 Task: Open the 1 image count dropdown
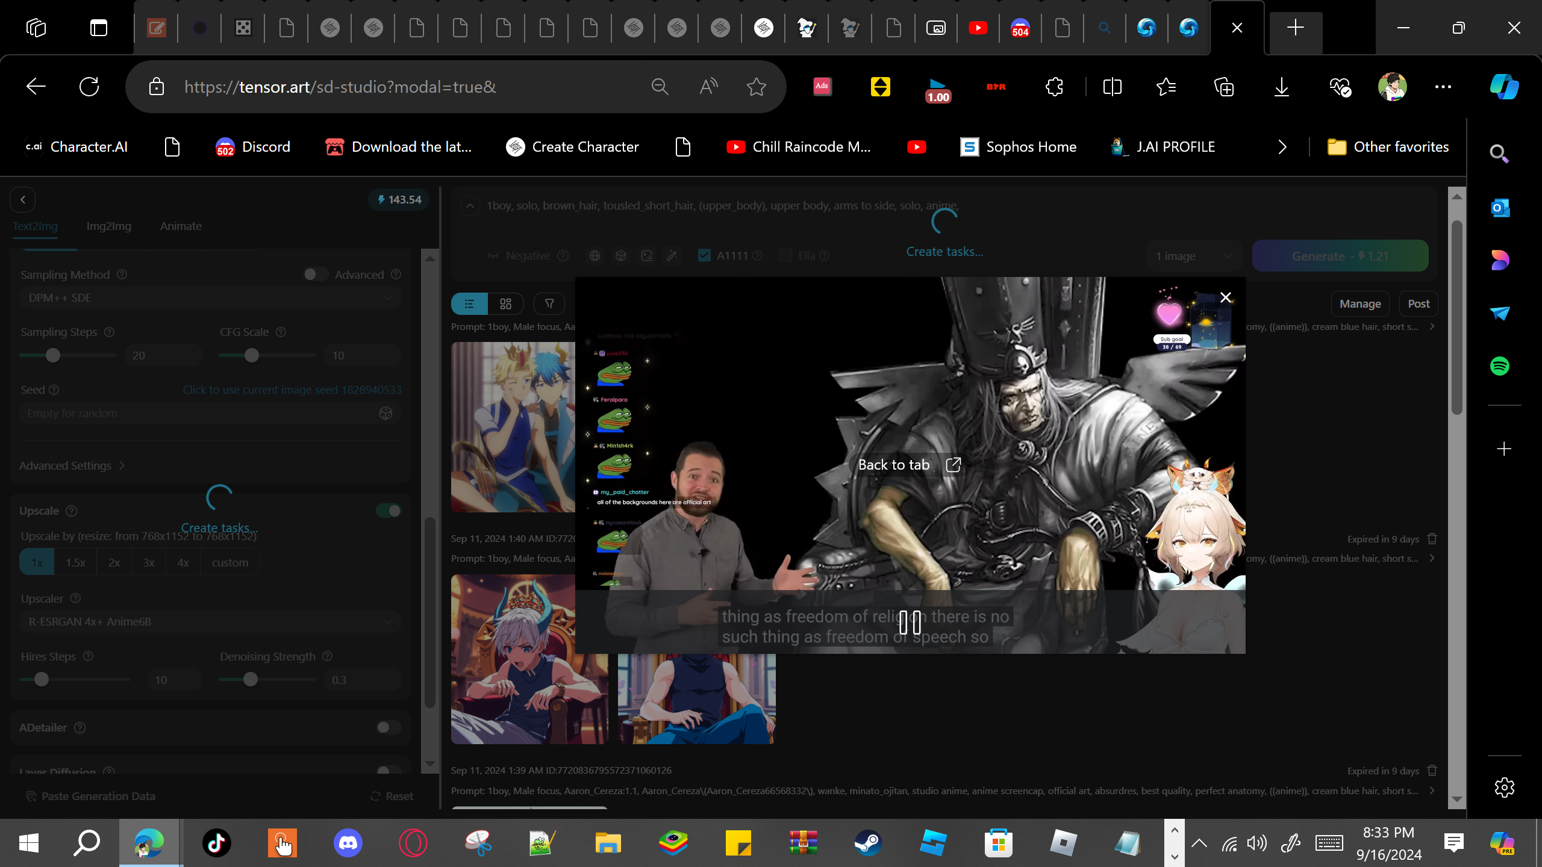click(x=1194, y=256)
